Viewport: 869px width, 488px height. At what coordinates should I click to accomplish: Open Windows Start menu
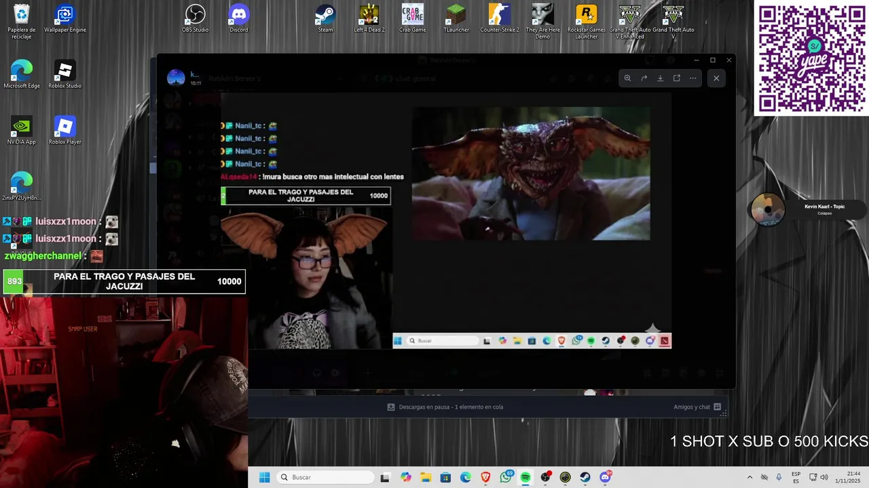(x=265, y=477)
